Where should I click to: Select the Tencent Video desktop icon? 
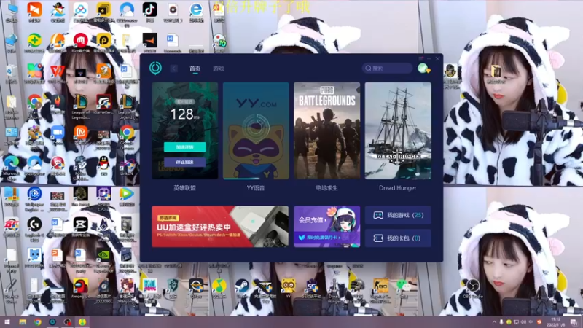(127, 194)
